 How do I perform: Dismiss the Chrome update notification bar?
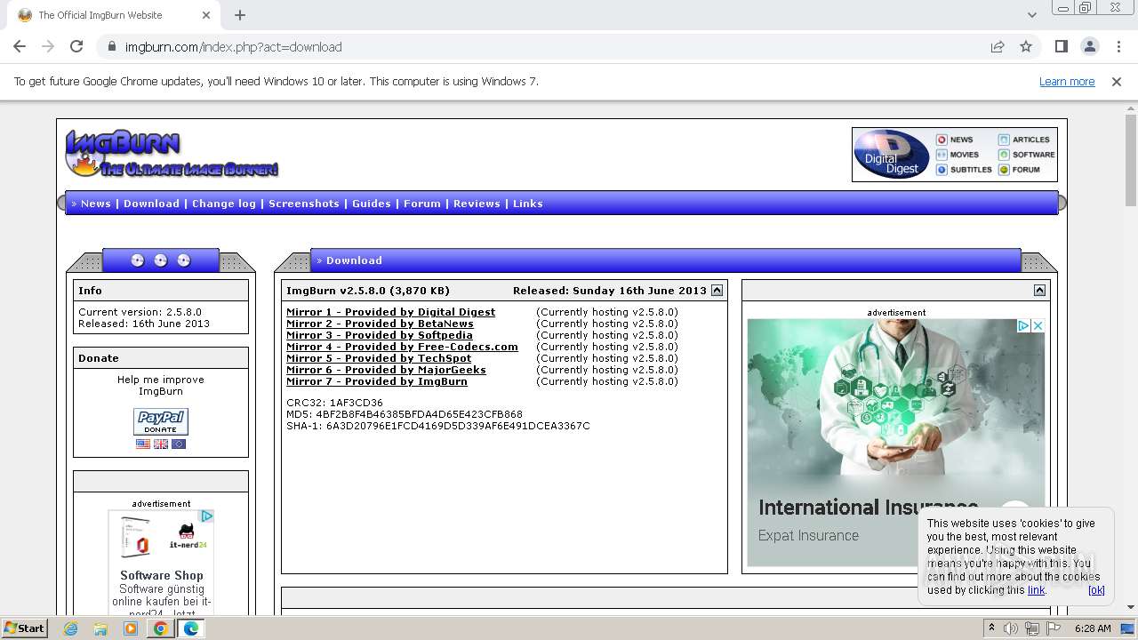pos(1117,82)
